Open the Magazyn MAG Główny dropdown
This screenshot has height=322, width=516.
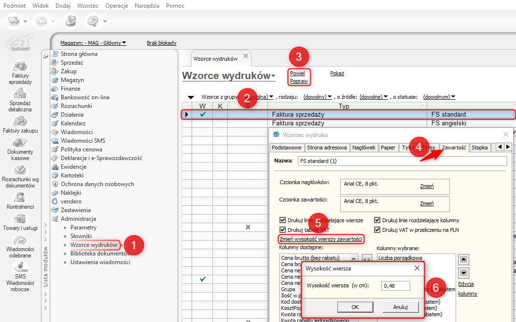click(x=93, y=43)
